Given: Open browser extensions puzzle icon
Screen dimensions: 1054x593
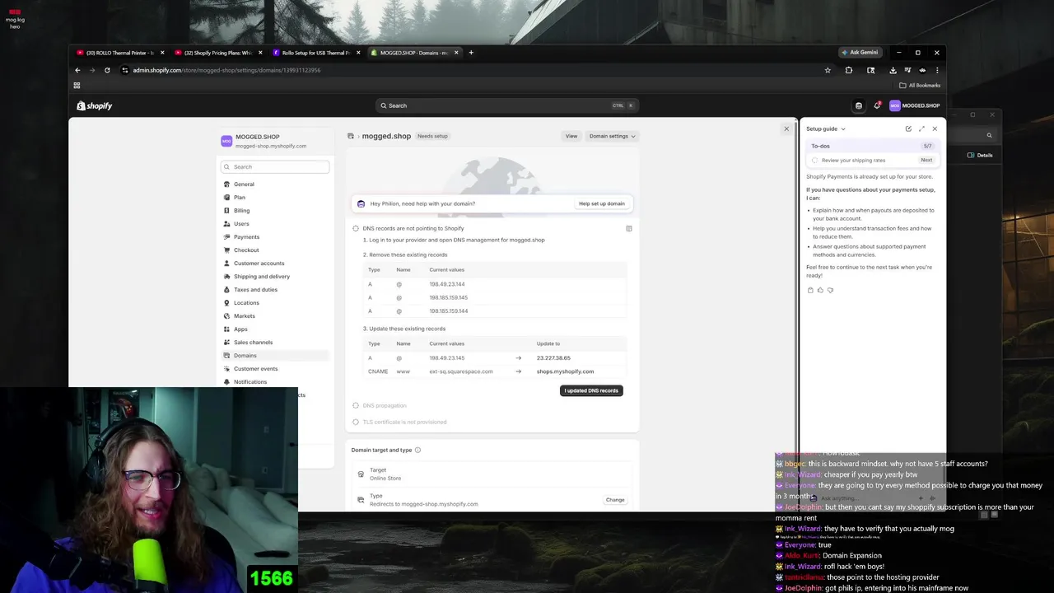Looking at the screenshot, I should pyautogui.click(x=849, y=70).
